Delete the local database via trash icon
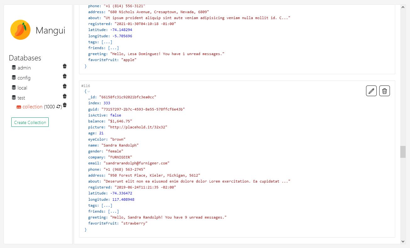 coord(65,86)
